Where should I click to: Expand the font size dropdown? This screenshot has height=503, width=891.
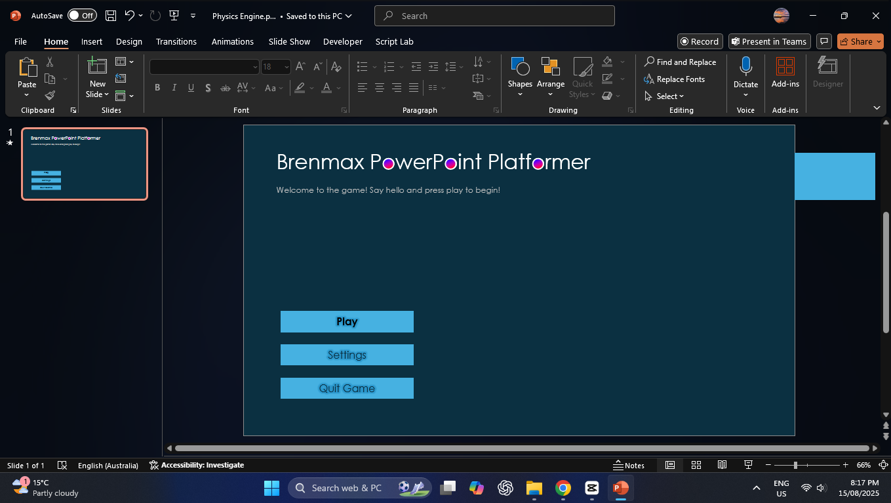(287, 67)
